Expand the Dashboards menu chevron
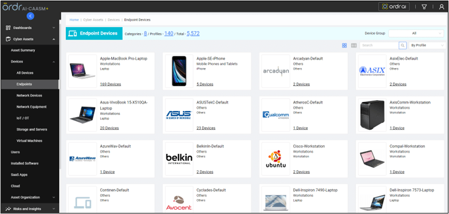Screen dimensions: 449x214 (x=54, y=27)
